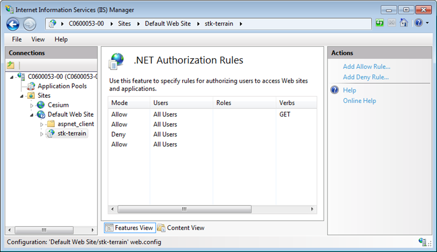Select the Application Pools node icon
The width and height of the screenshot is (437, 252).
pyautogui.click(x=31, y=86)
